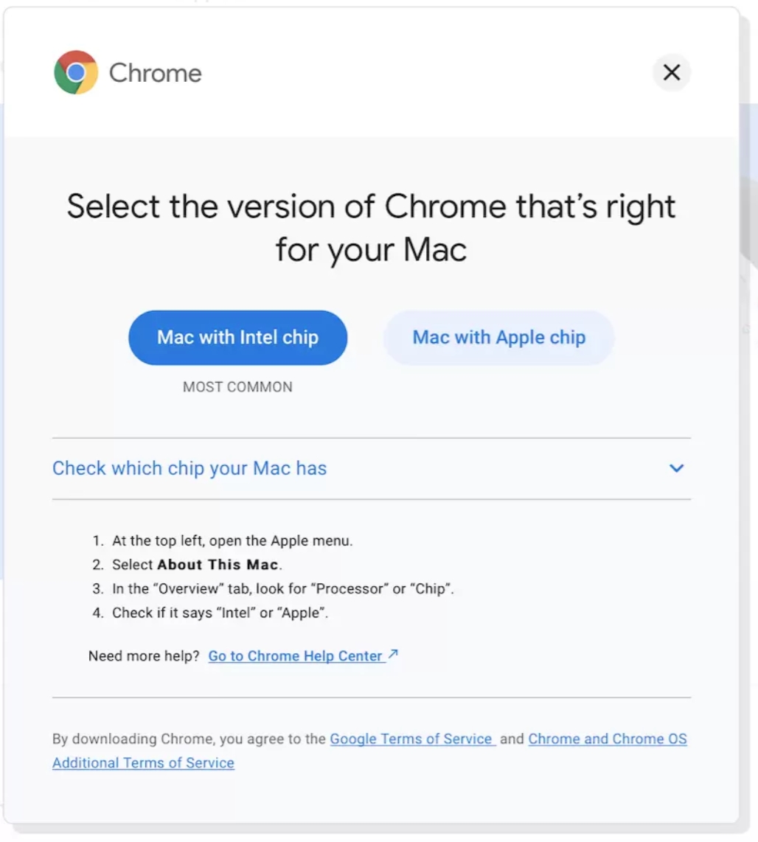758x842 pixels.
Task: Click step 3 about the Overview tab
Action: coord(282,589)
